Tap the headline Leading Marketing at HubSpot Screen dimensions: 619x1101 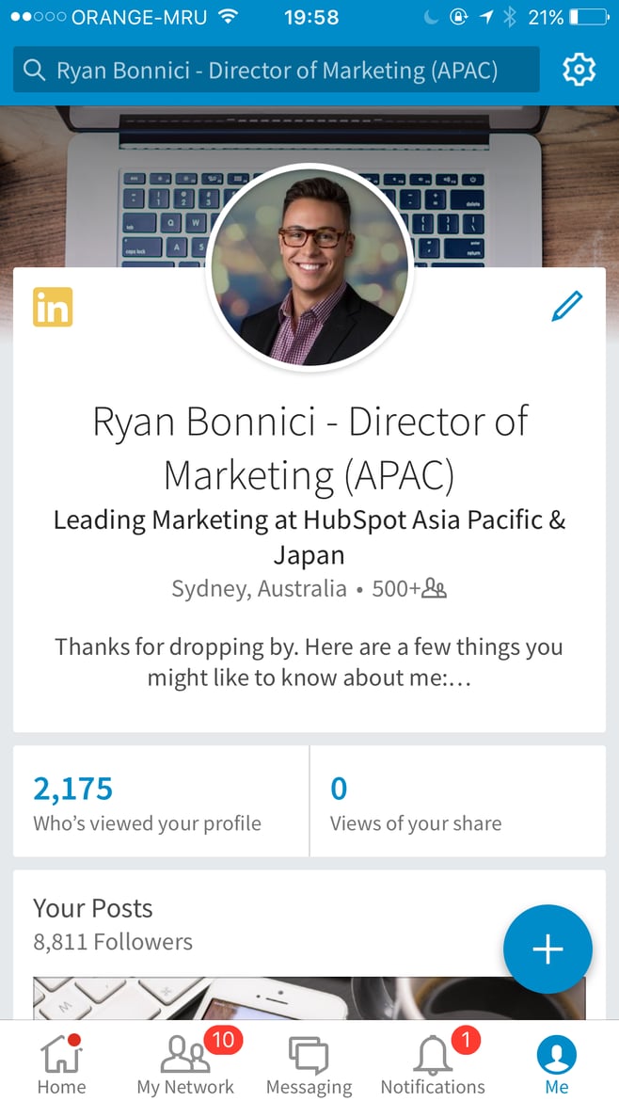coord(309,537)
